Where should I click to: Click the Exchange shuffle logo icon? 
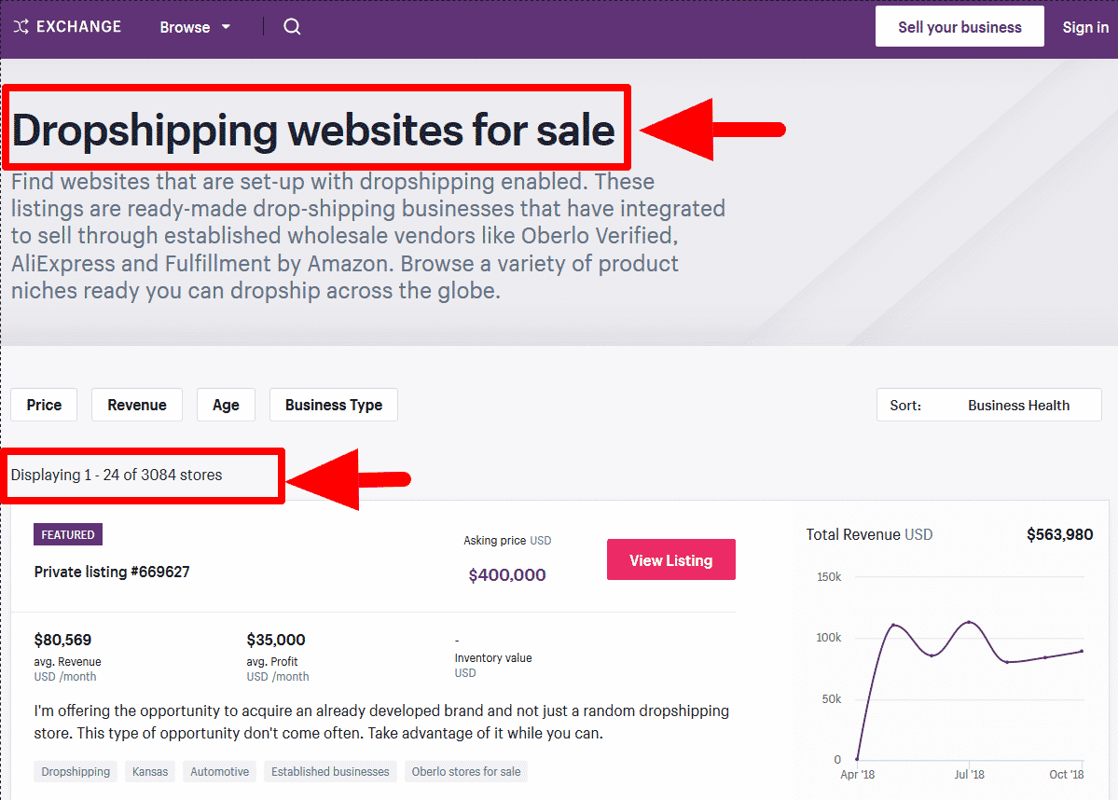point(21,27)
